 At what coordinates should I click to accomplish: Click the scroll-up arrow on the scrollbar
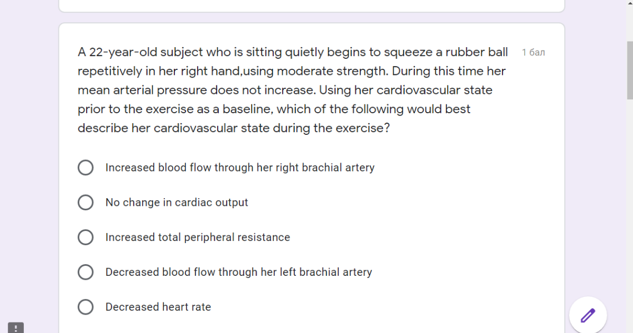630,3
